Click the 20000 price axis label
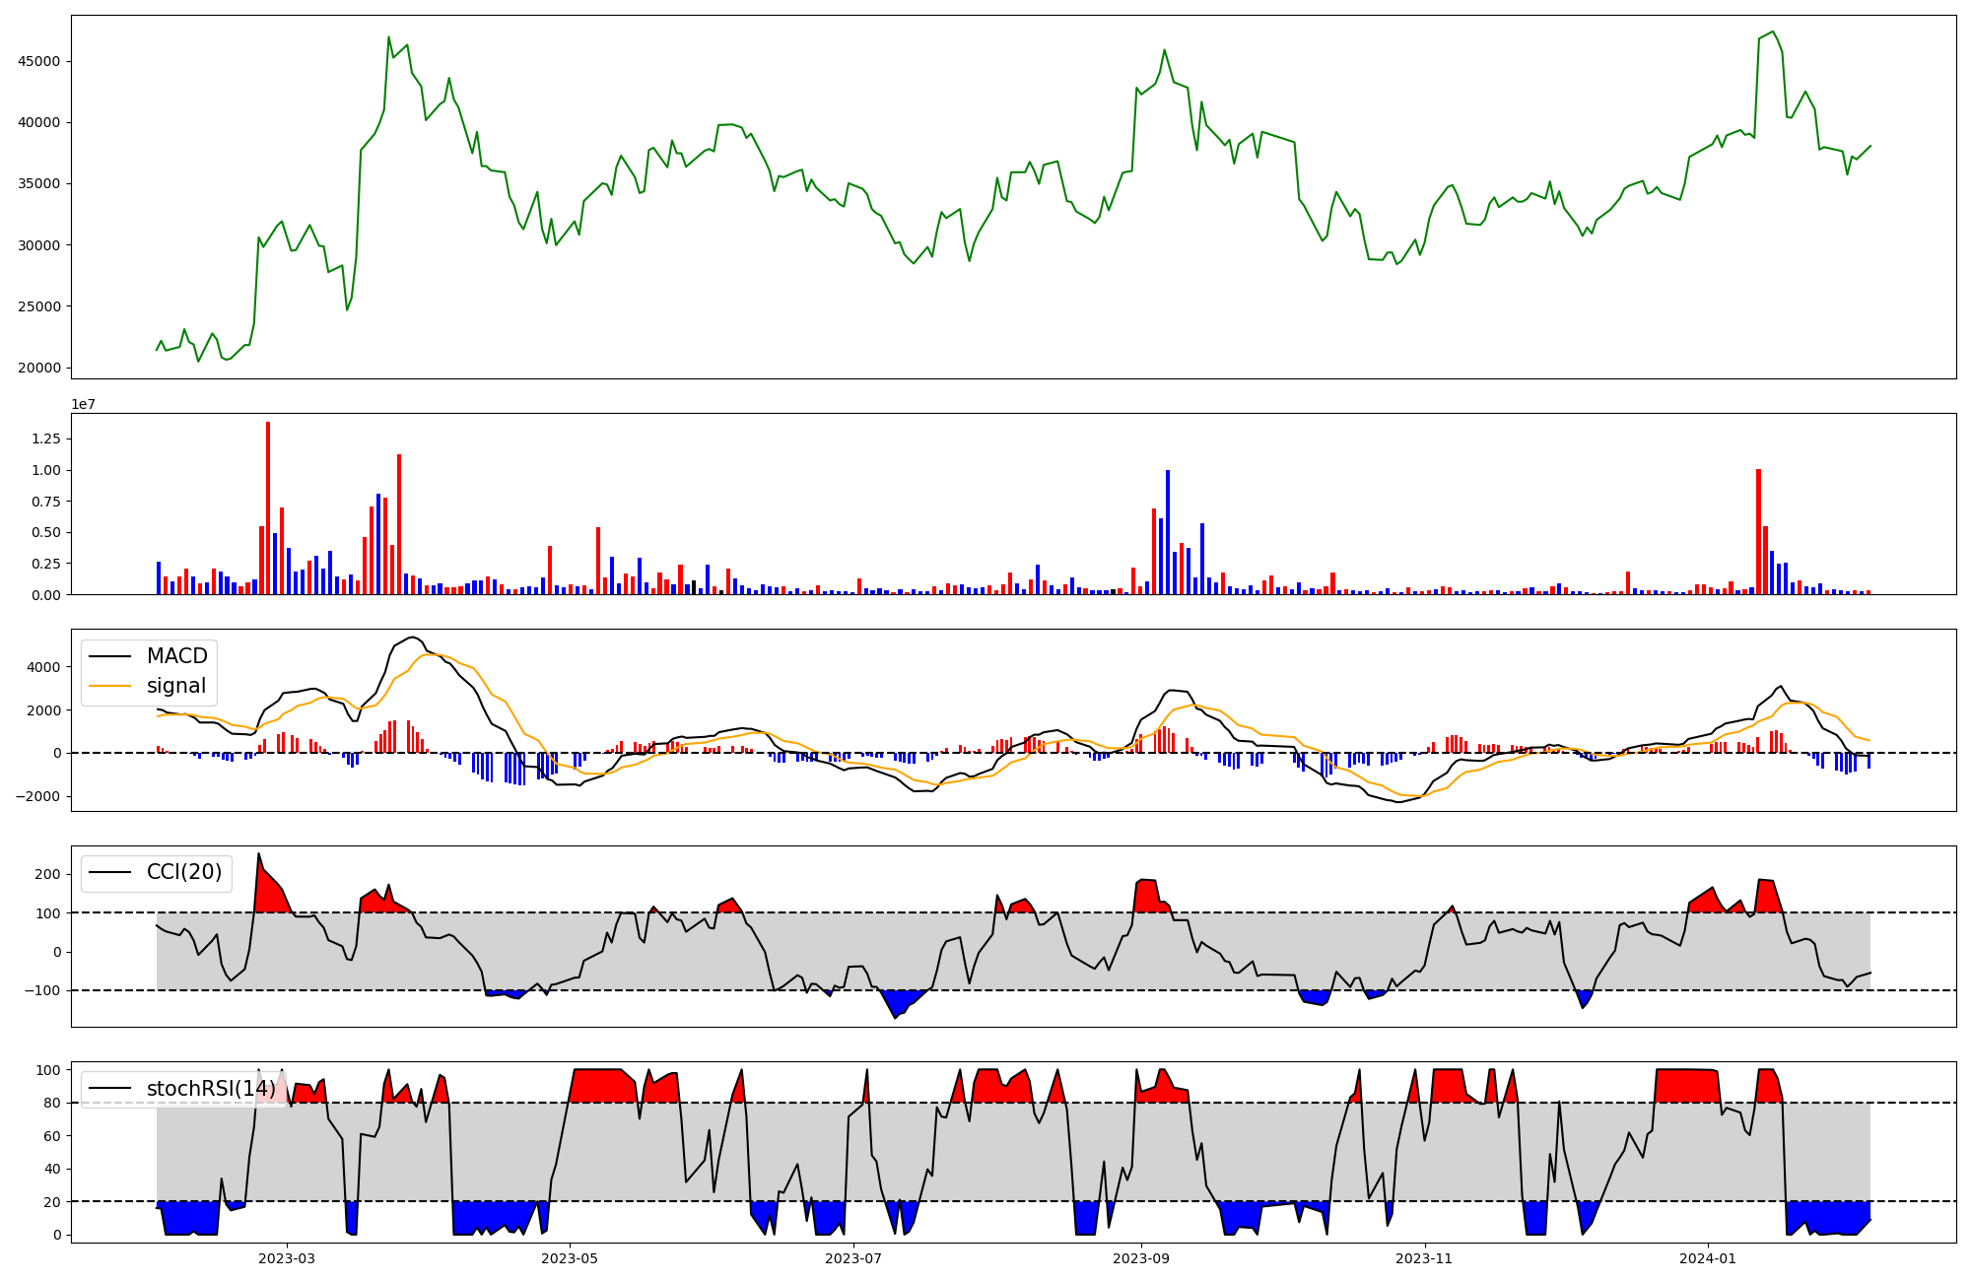Screen dimensions: 1971x1281 38,368
